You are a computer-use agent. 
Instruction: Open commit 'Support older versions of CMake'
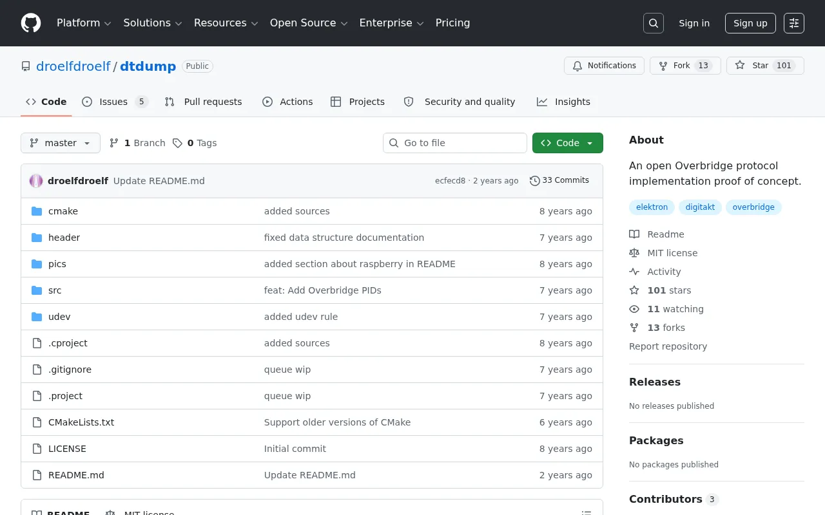coord(337,422)
